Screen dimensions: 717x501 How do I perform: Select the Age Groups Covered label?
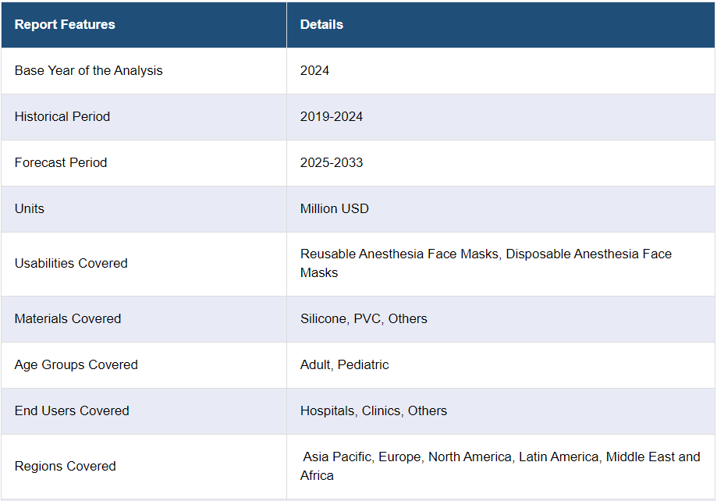click(x=76, y=364)
